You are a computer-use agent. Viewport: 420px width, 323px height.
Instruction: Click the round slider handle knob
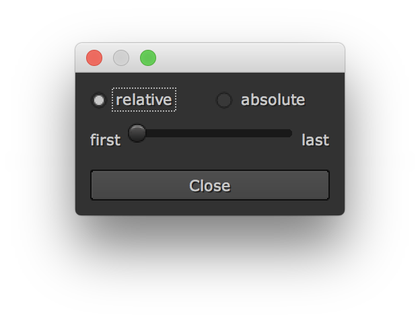click(137, 133)
